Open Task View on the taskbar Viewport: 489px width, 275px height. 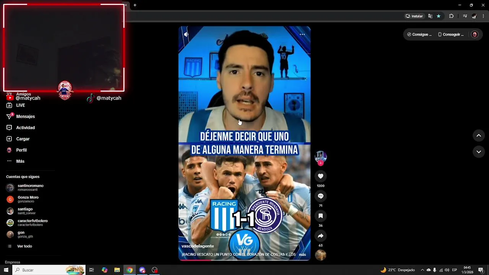[x=92, y=270]
